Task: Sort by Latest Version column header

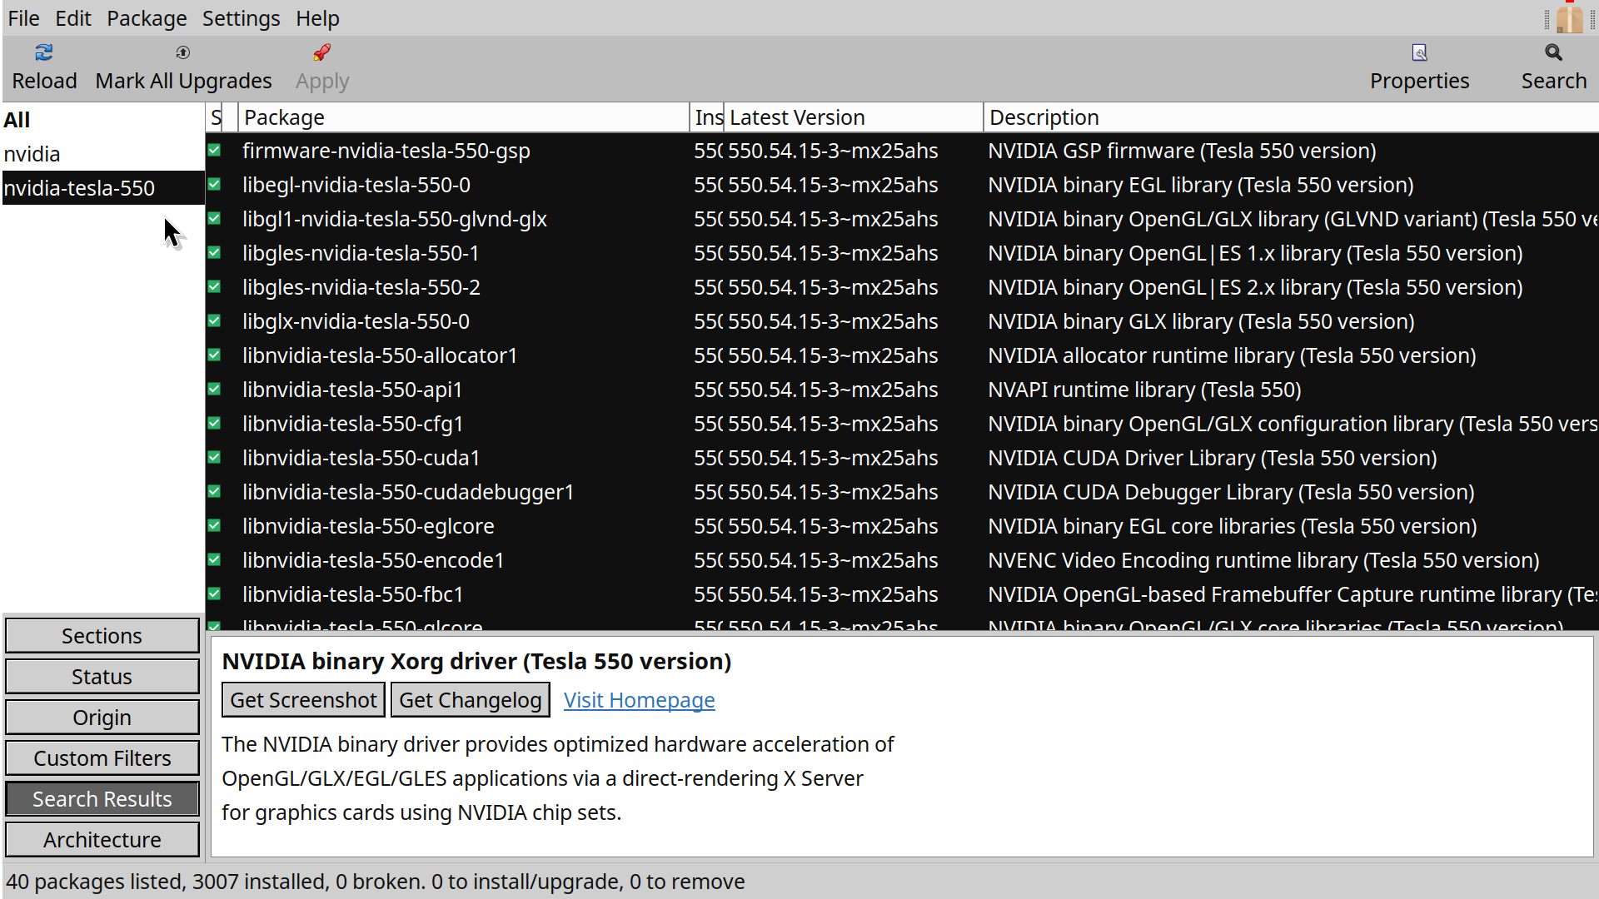Action: (x=854, y=117)
